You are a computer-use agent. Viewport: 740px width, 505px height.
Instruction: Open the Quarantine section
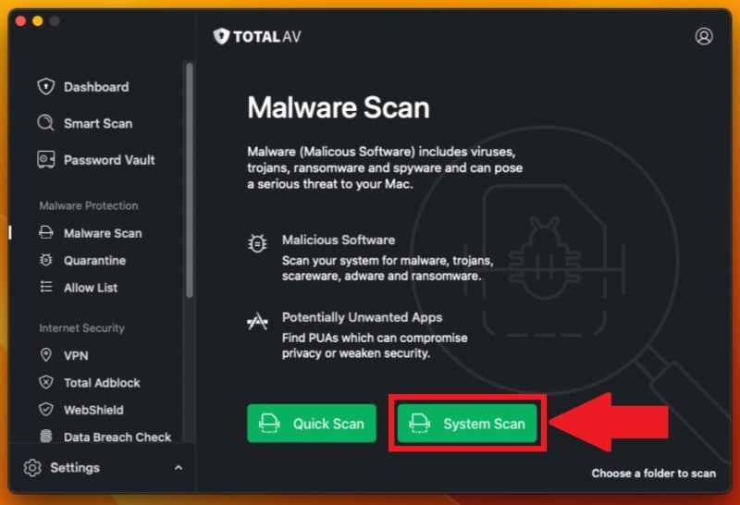coord(95,261)
